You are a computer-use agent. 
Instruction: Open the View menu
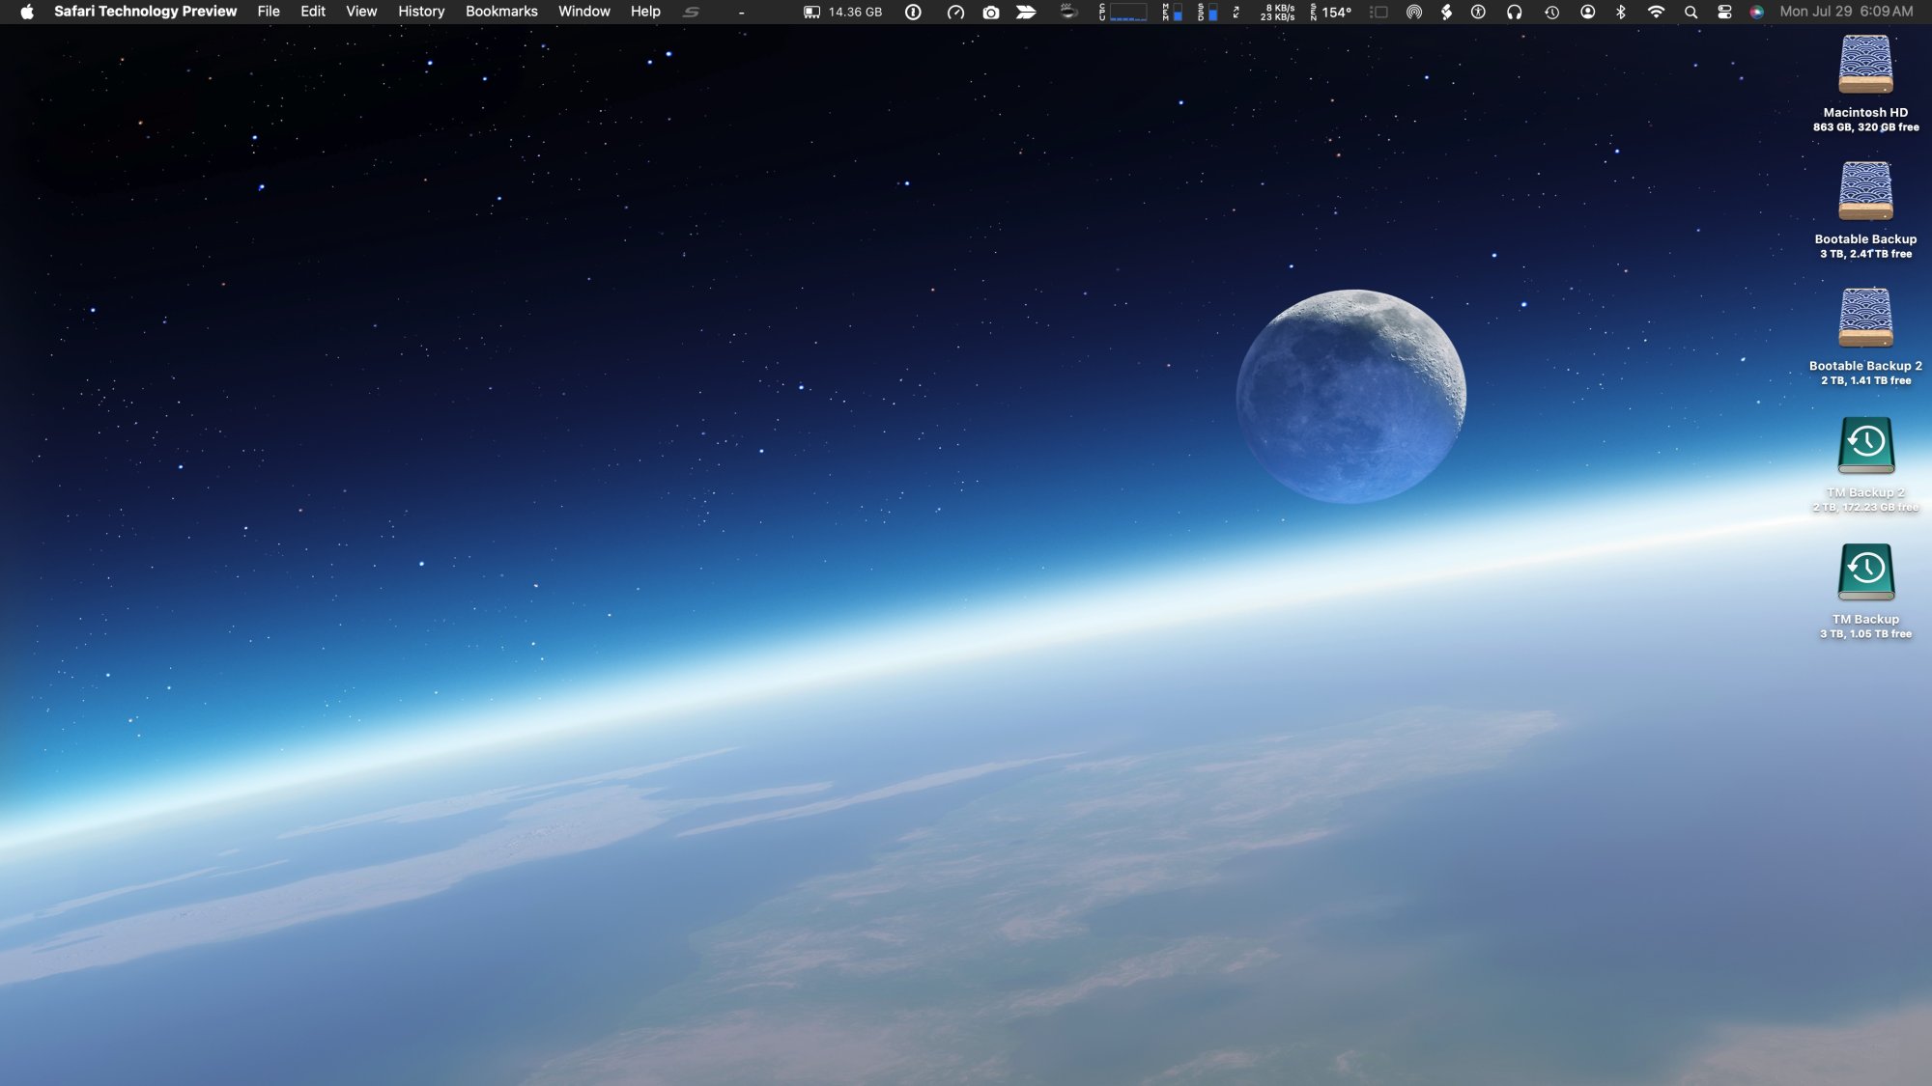361,12
